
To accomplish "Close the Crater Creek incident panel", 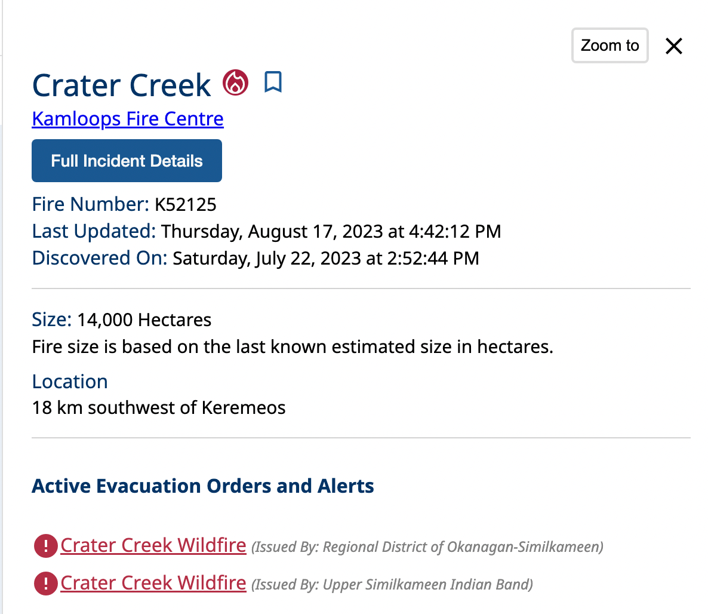I will click(x=674, y=46).
